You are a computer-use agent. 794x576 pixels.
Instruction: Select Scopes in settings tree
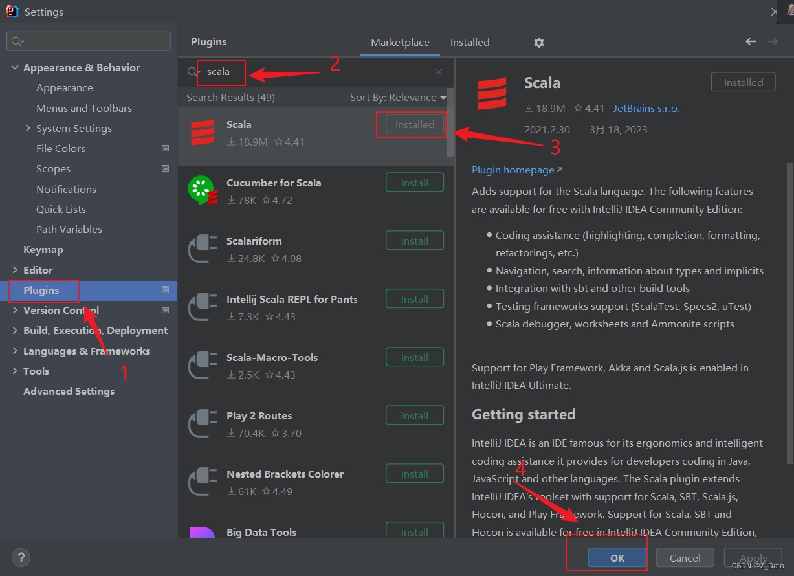(x=53, y=169)
